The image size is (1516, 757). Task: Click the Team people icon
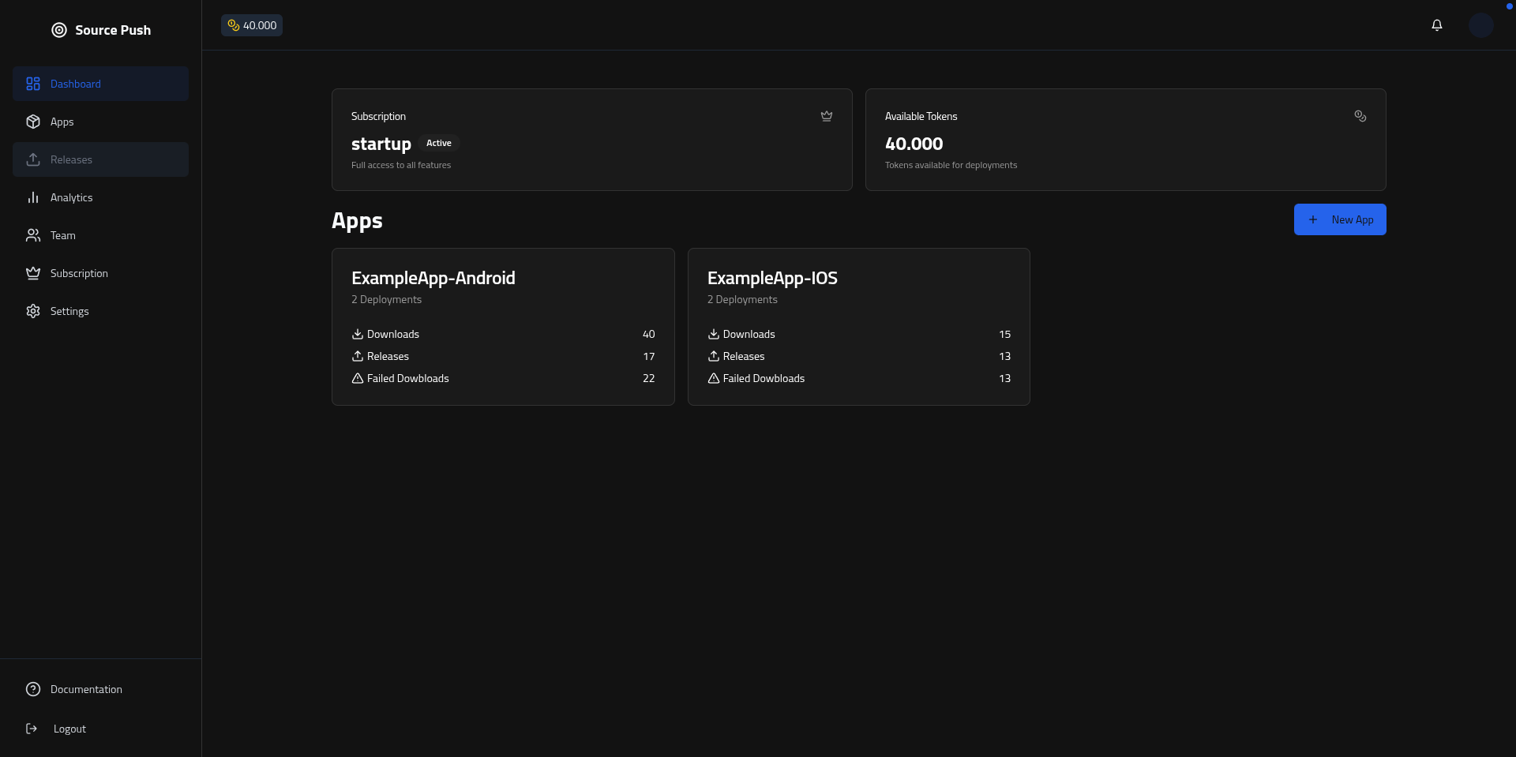click(32, 235)
